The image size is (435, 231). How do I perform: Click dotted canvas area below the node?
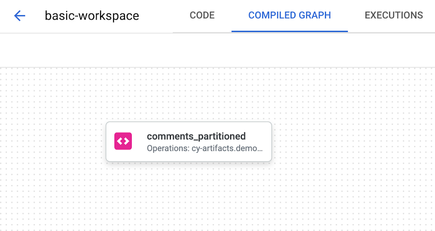pos(189,195)
